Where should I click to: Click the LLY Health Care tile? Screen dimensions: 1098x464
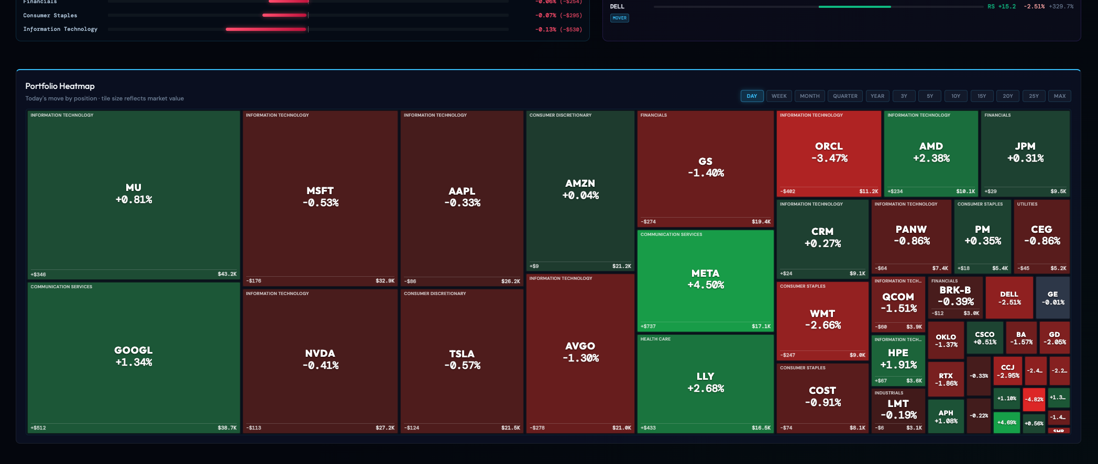click(706, 383)
